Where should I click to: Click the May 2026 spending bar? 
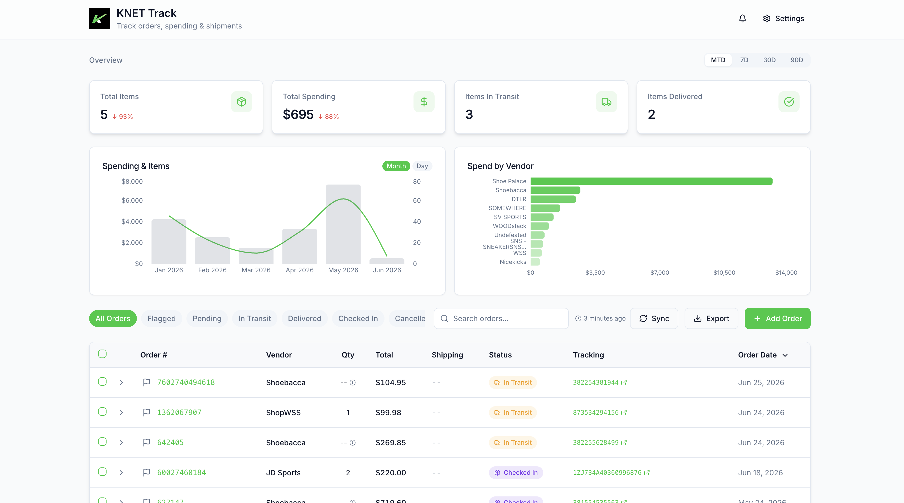coord(343,224)
